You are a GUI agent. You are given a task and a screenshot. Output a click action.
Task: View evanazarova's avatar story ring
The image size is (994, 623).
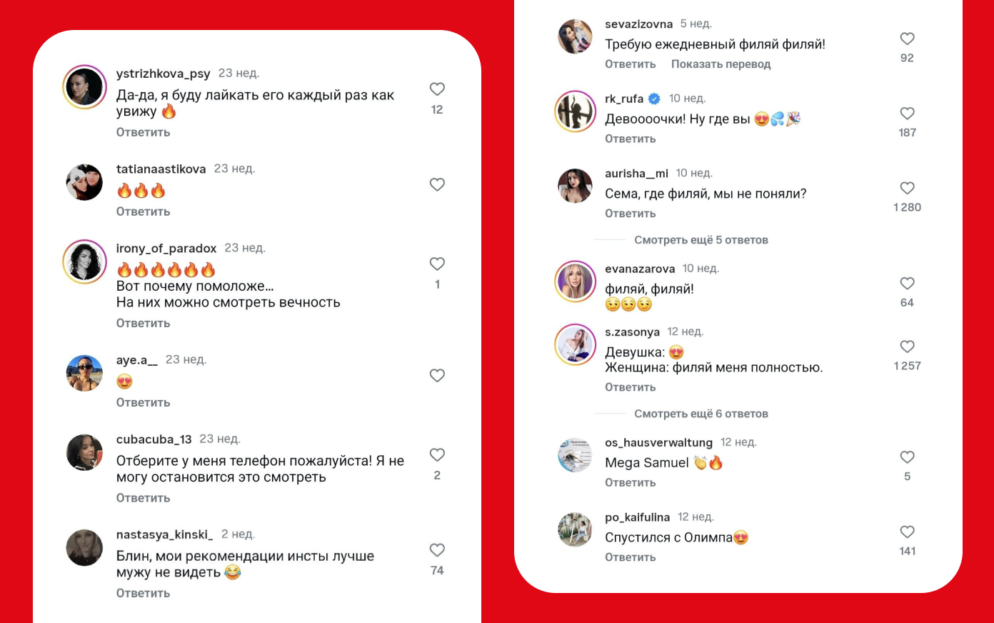pos(575,281)
